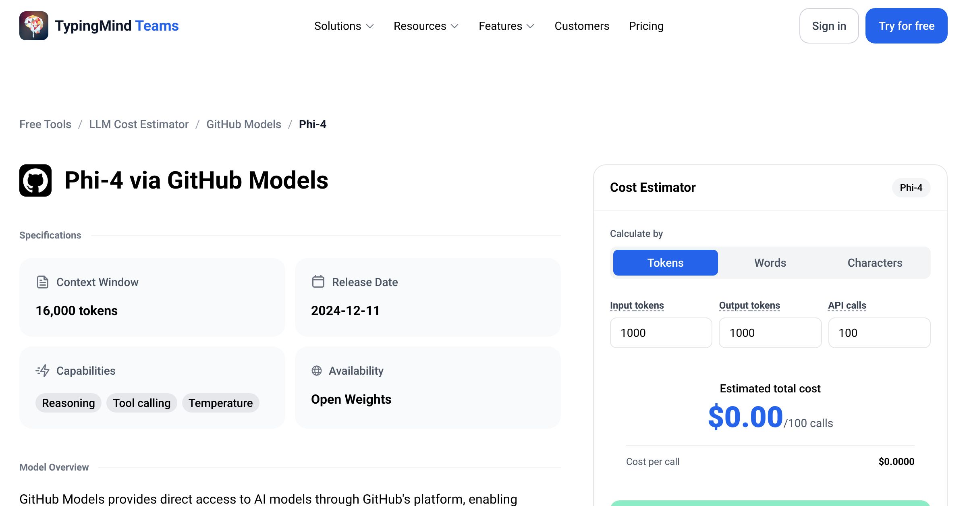Viewport: 967px width, 506px height.
Task: Click the Tool calling capability tag
Action: pyautogui.click(x=142, y=403)
